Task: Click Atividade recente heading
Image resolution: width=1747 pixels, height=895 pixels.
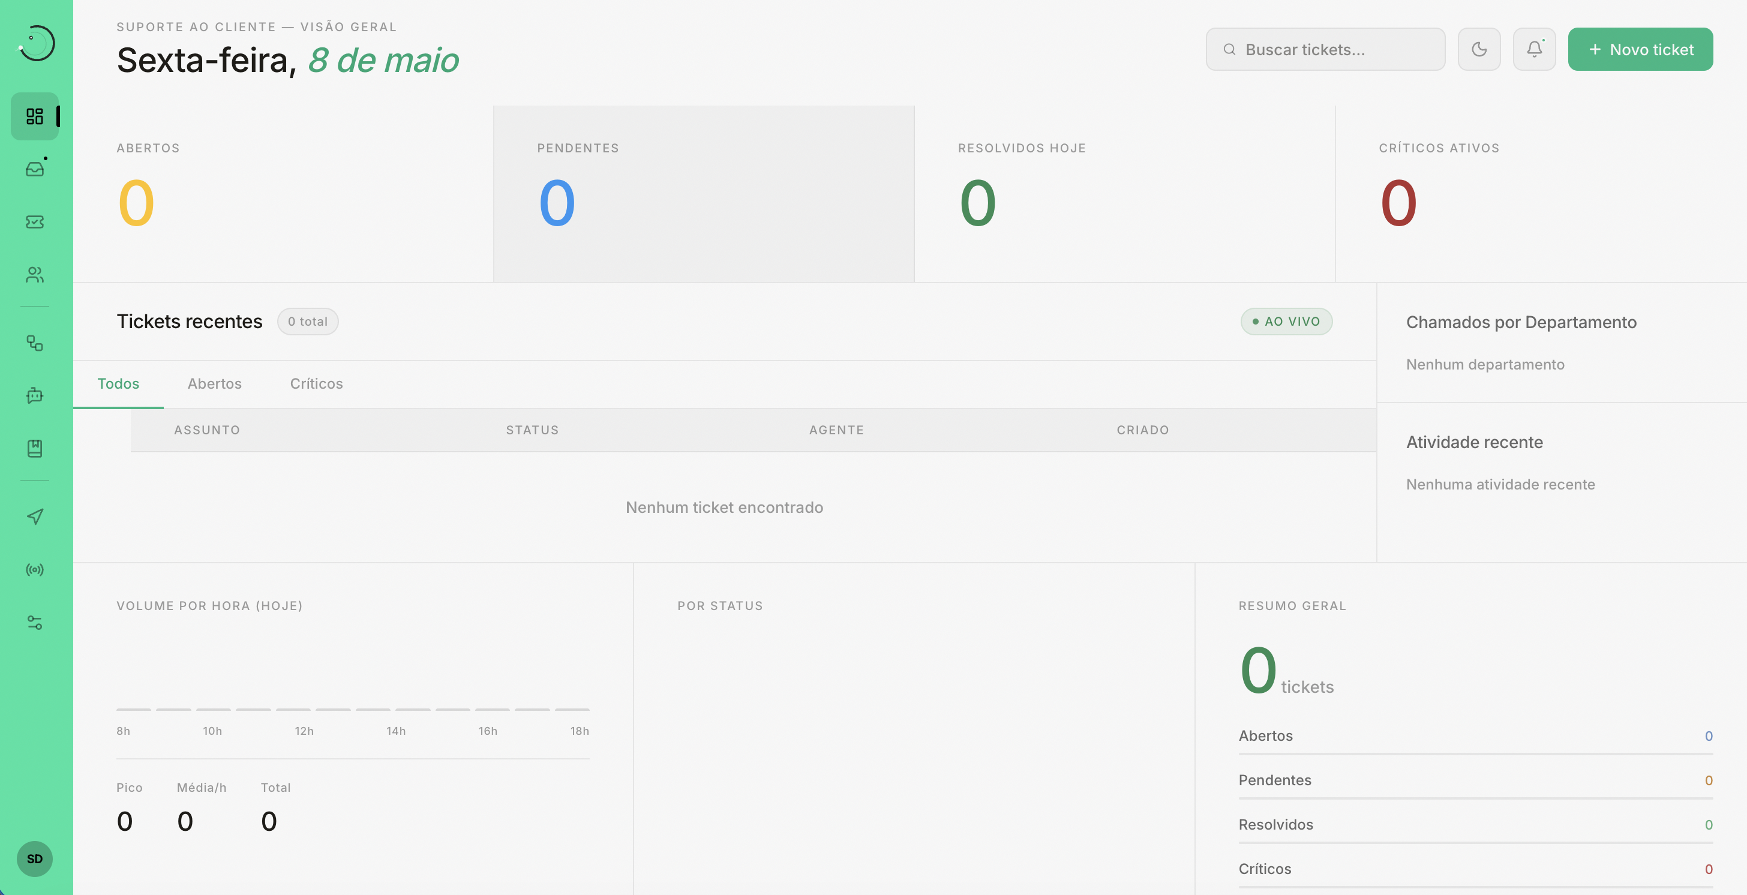Action: coord(1475,442)
